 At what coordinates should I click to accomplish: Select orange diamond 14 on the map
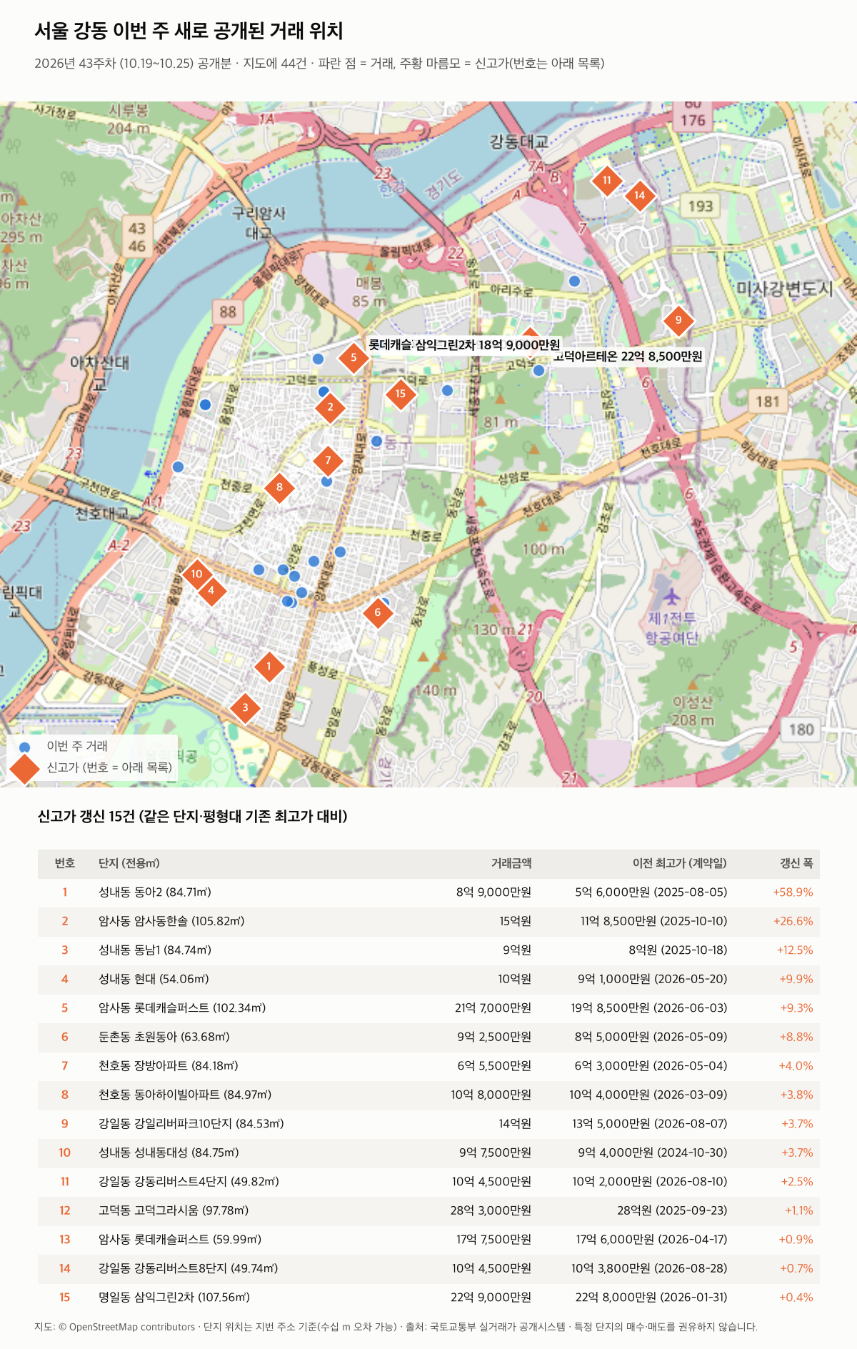click(x=640, y=195)
